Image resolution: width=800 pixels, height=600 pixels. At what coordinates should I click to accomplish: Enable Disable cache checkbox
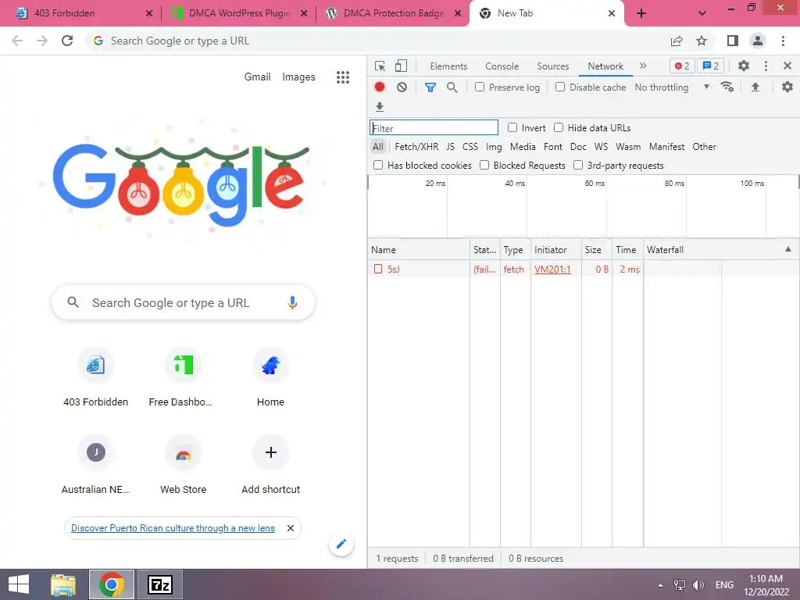(x=560, y=87)
